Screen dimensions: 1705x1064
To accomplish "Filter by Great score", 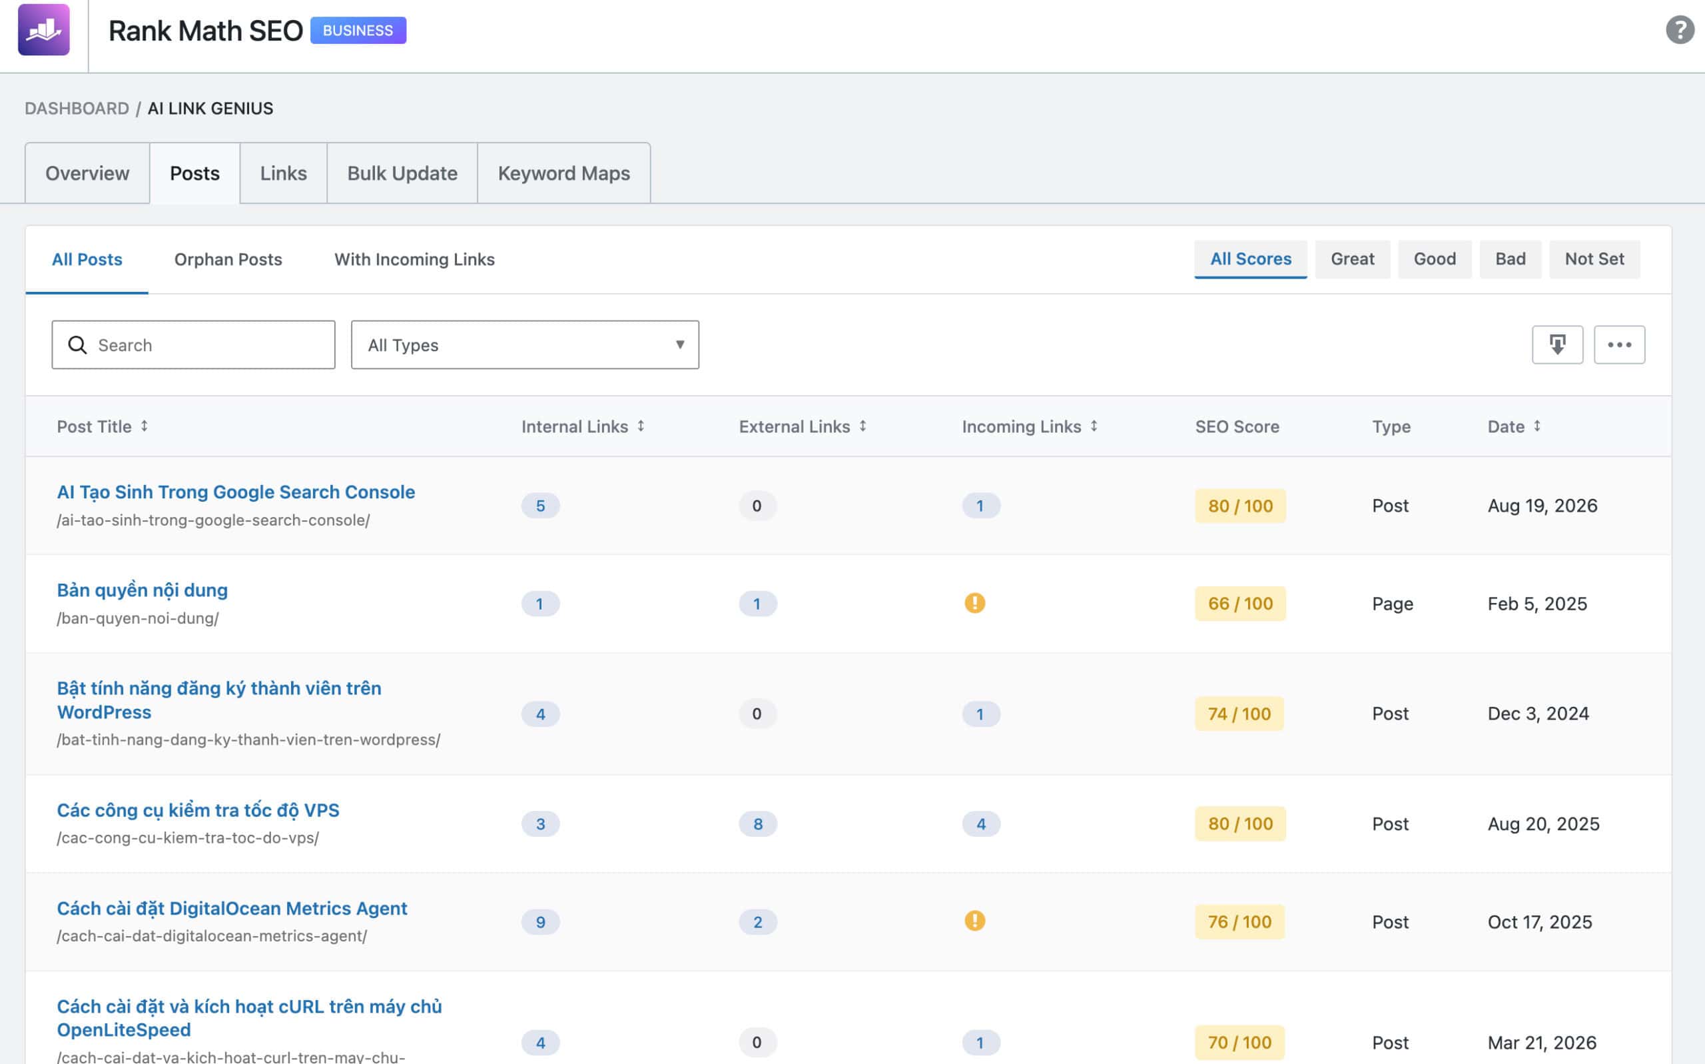I will tap(1353, 259).
